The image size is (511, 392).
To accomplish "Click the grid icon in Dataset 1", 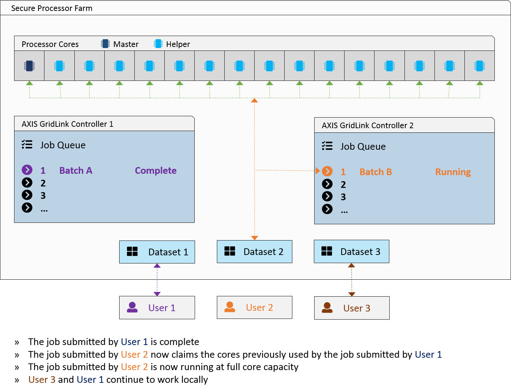I will (132, 251).
